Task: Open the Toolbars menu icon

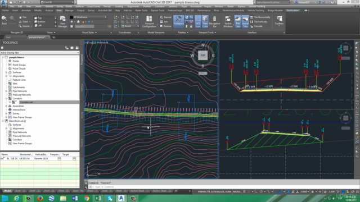Action: 279,21
